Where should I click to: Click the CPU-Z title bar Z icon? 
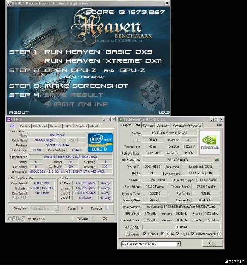pos(8,119)
